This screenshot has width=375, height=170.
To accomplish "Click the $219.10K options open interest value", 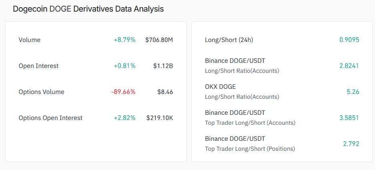I will (x=160, y=118).
